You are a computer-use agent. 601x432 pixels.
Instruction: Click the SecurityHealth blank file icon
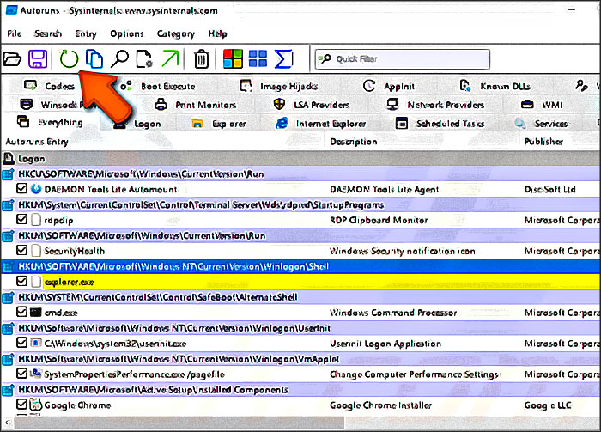(x=36, y=251)
